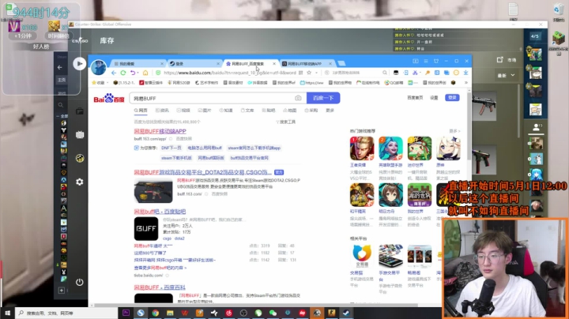Click the 百度一下 search button
The width and height of the screenshot is (569, 319).
click(x=323, y=98)
